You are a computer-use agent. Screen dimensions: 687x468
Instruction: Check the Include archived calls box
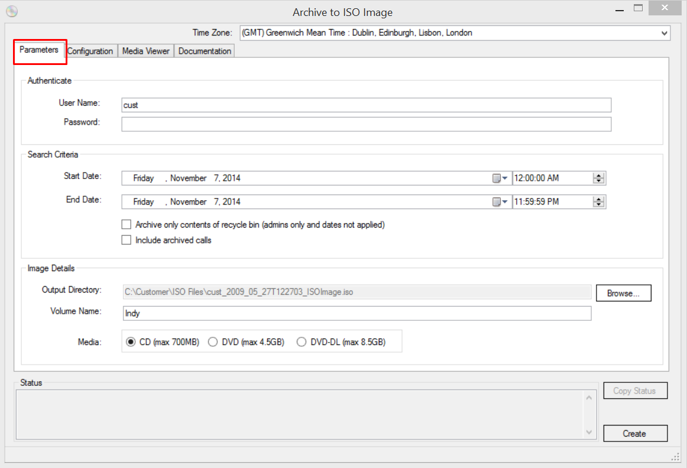click(x=126, y=240)
